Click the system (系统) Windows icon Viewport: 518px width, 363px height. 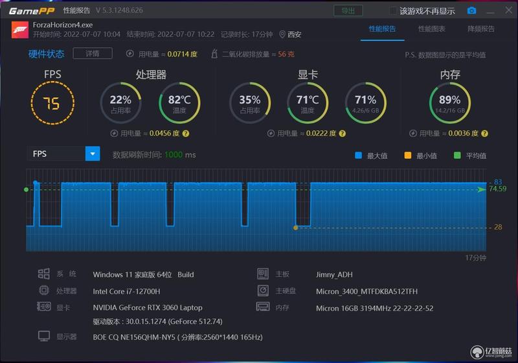(x=43, y=274)
